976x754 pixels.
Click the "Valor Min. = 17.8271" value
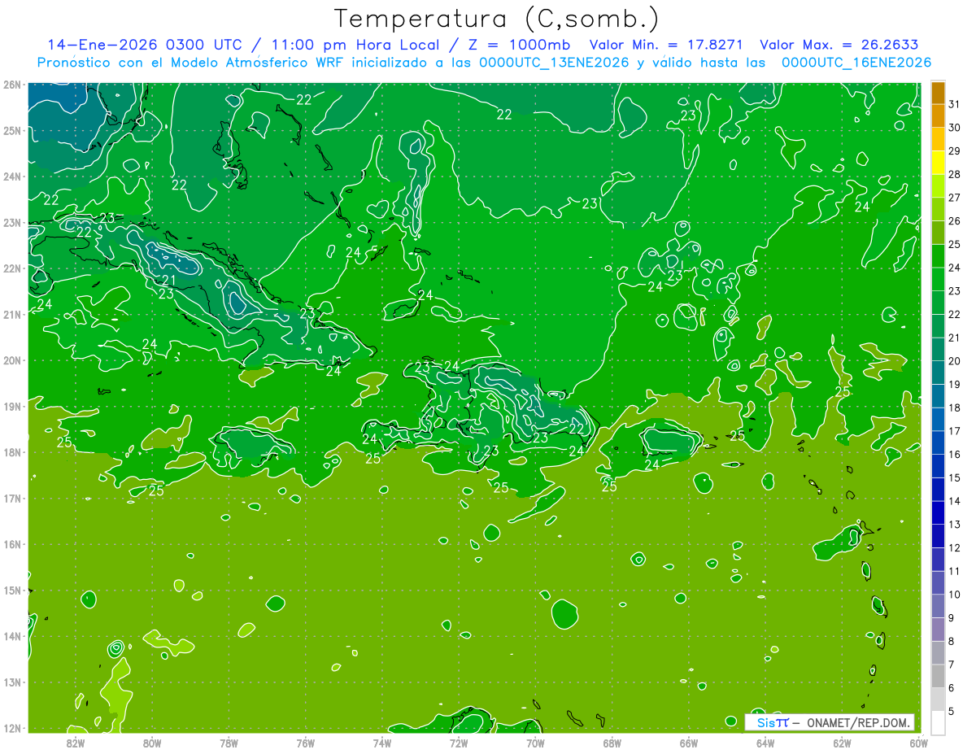(668, 45)
